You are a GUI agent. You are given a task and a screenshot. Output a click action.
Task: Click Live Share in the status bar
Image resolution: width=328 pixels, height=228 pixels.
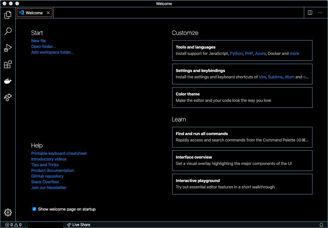[x=79, y=225]
